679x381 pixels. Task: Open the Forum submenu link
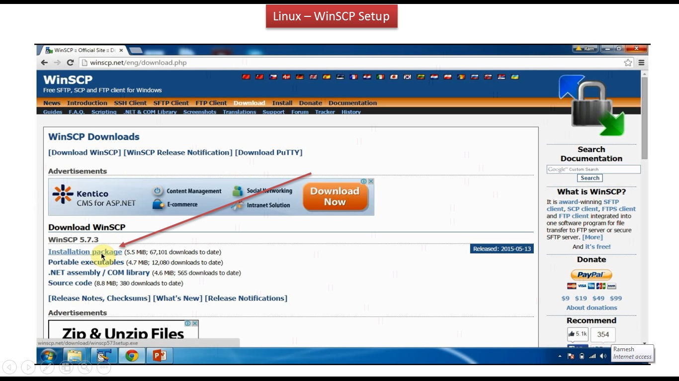point(300,112)
